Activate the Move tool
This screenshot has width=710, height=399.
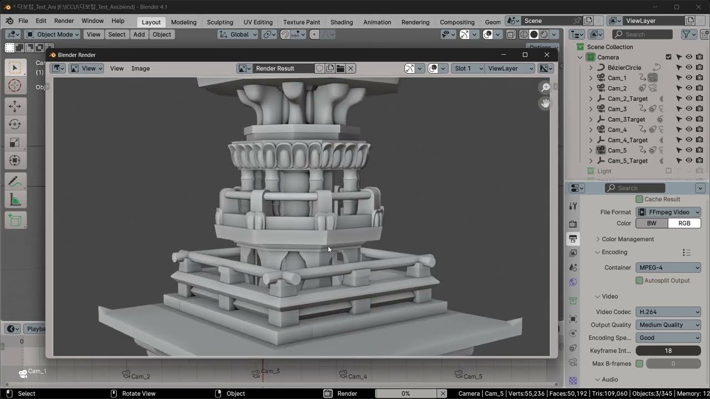(15, 106)
